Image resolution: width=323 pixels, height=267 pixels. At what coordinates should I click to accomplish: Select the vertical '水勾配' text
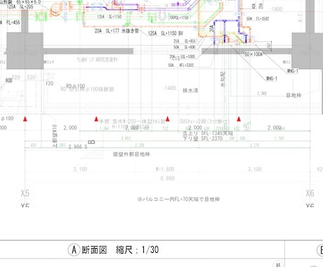[x=223, y=79]
